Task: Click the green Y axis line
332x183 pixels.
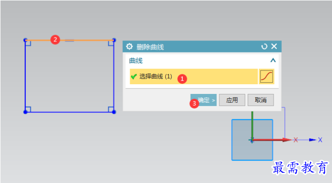Action: pos(252,126)
